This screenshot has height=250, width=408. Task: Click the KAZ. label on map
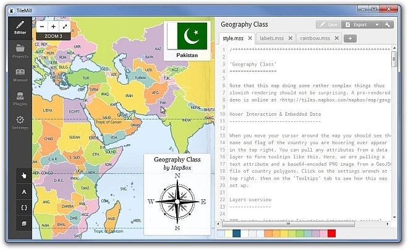(x=158, y=49)
